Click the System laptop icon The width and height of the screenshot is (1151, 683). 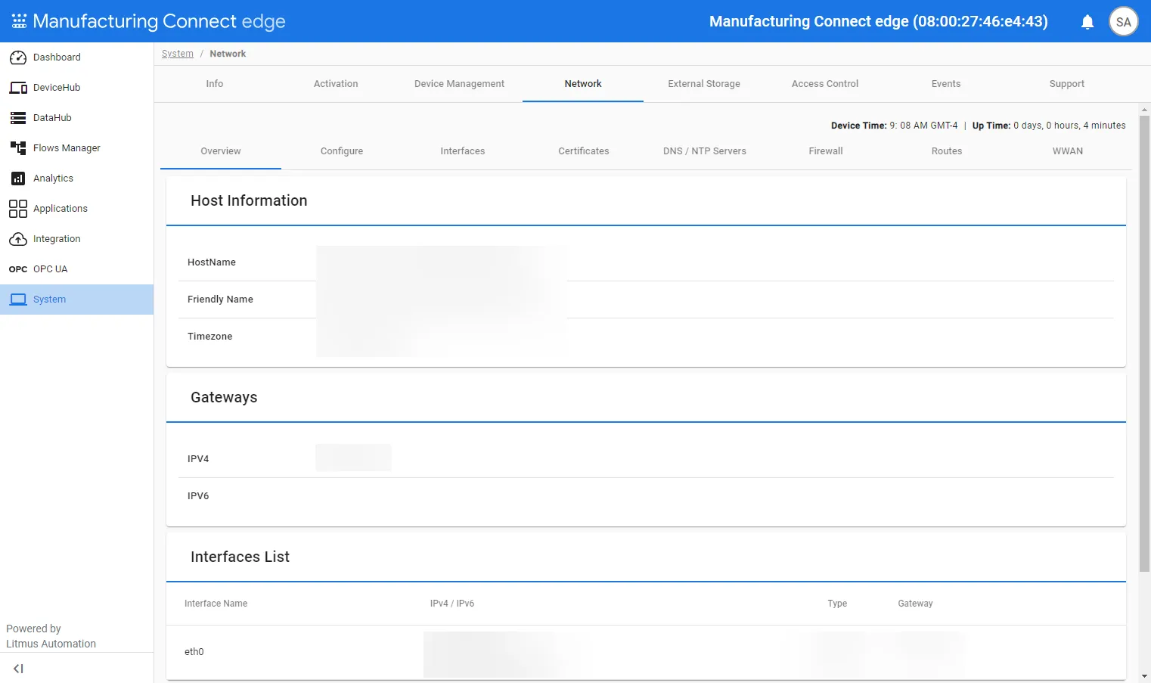coord(18,300)
